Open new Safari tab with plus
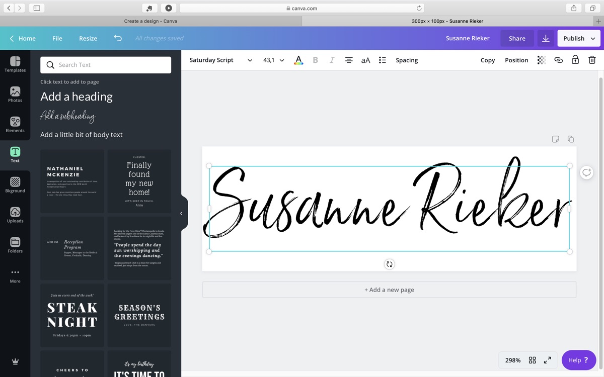This screenshot has width=604, height=377. point(598,21)
